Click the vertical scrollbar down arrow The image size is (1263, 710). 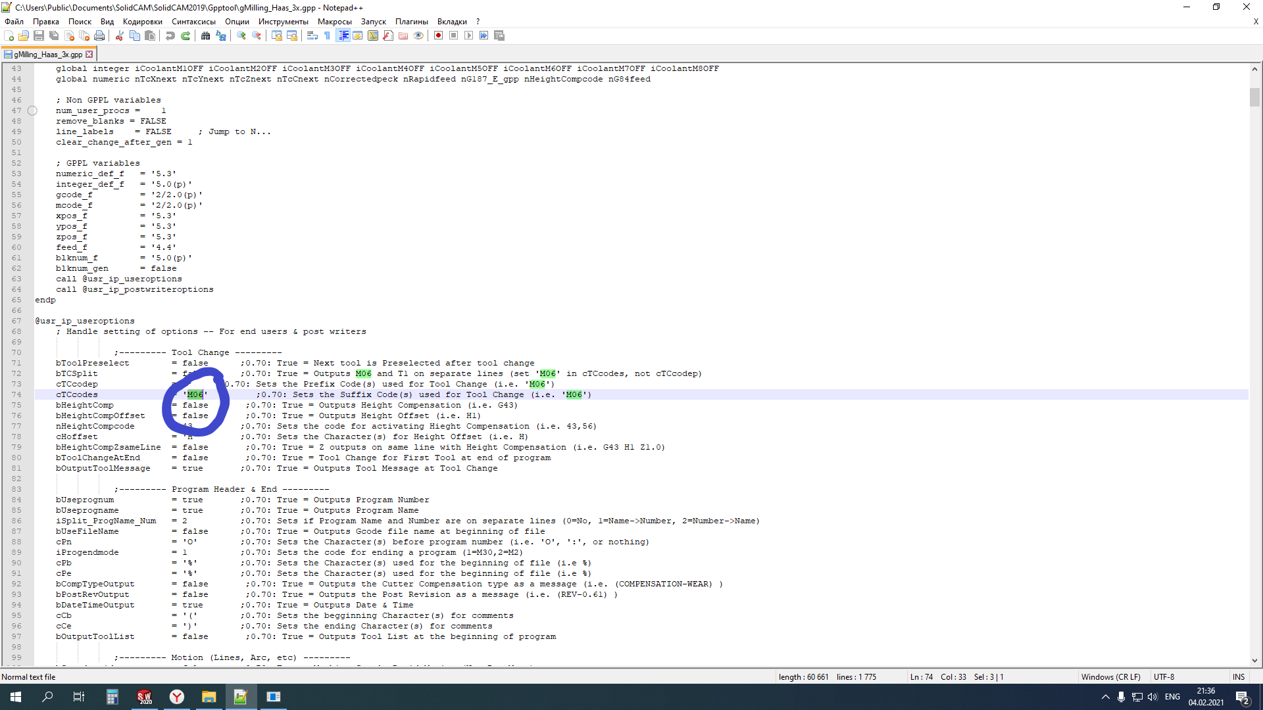[1254, 661]
